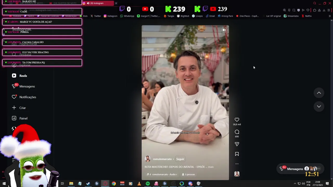Screen dimensions: 333x187
Task: Open VLC media player from the taskbar
Action: 139,184
